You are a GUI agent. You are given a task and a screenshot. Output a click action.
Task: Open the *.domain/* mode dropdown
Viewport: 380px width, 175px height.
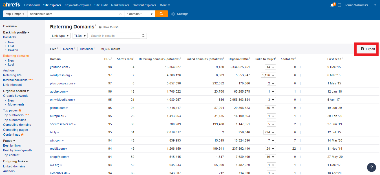[x=140, y=14]
